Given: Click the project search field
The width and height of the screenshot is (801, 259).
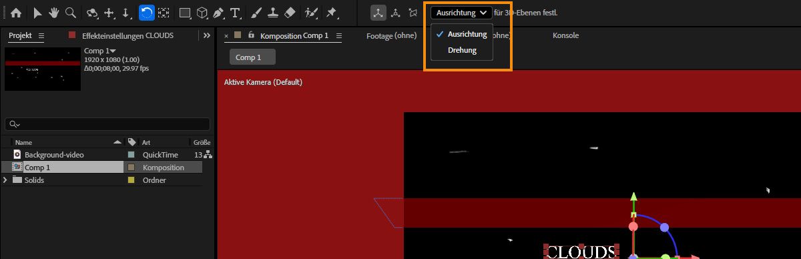Looking at the screenshot, I should (107, 124).
